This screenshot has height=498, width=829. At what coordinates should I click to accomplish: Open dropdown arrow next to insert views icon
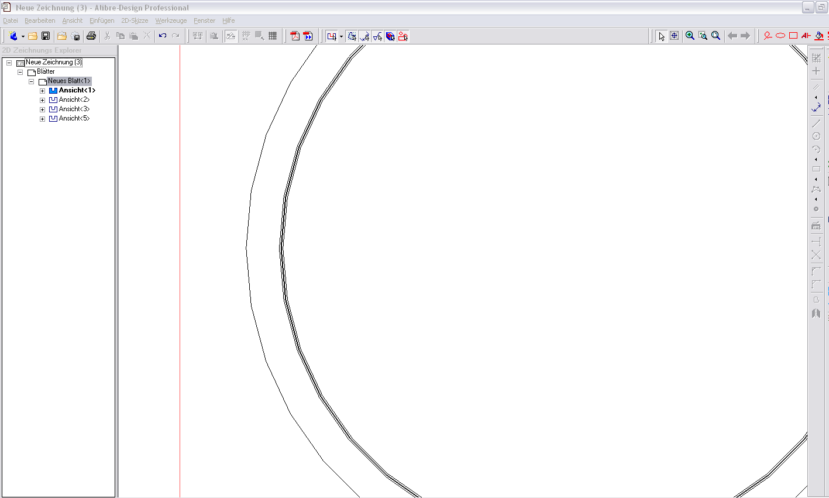tap(341, 36)
